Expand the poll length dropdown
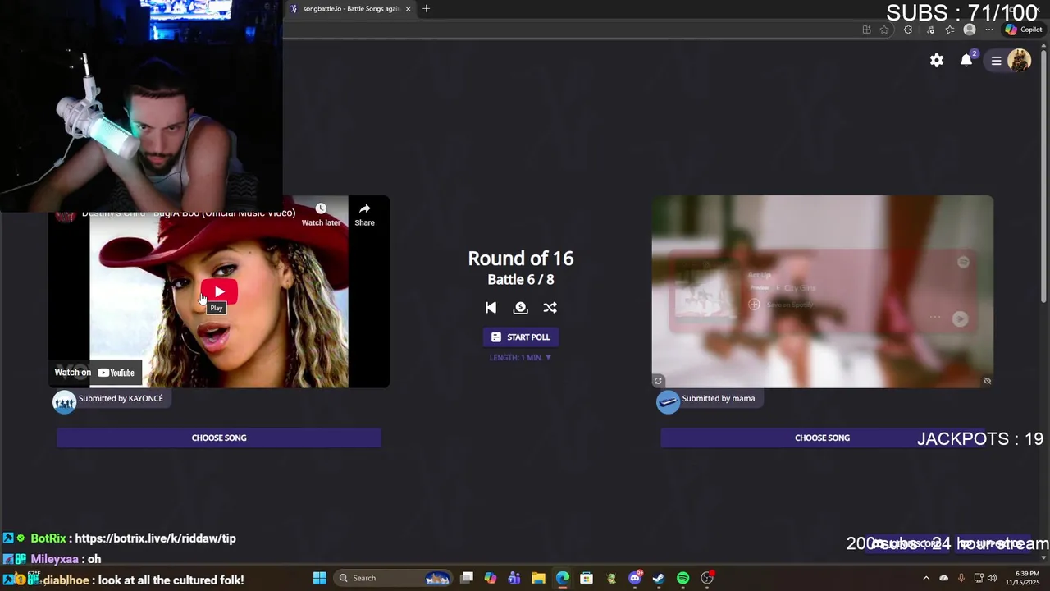 [521, 358]
